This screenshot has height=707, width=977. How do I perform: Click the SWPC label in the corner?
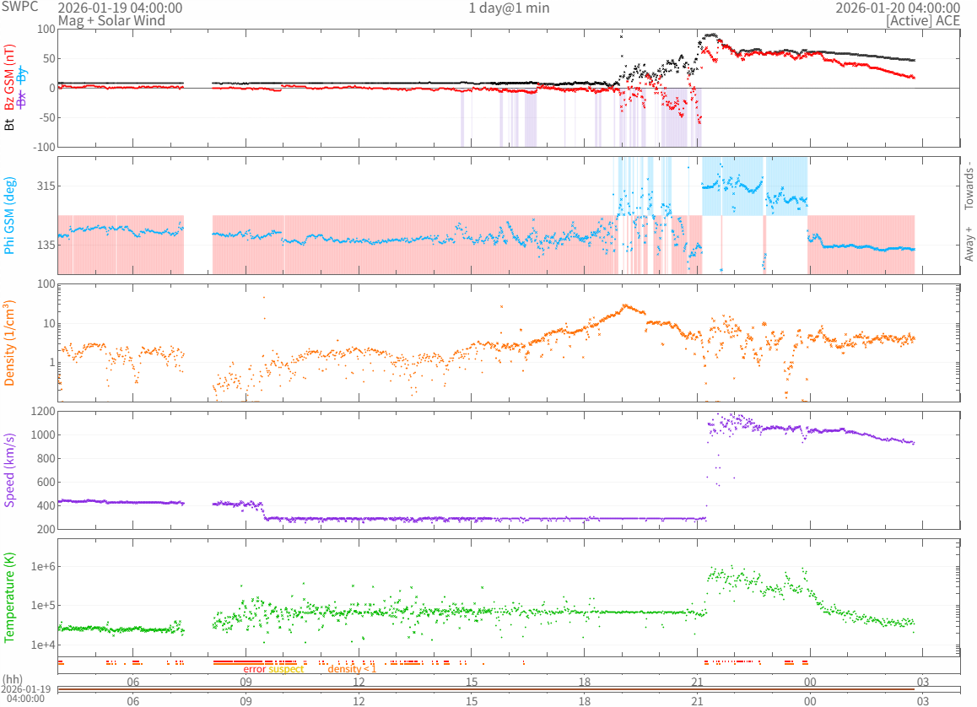pyautogui.click(x=19, y=6)
